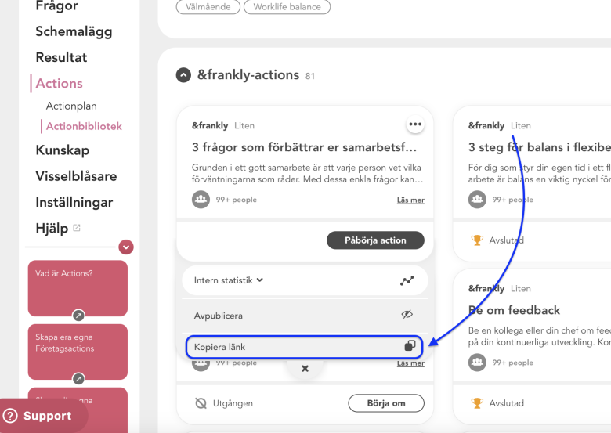Click the Påbörja action button
Viewport: 611px width, 433px height.
pyautogui.click(x=375, y=240)
